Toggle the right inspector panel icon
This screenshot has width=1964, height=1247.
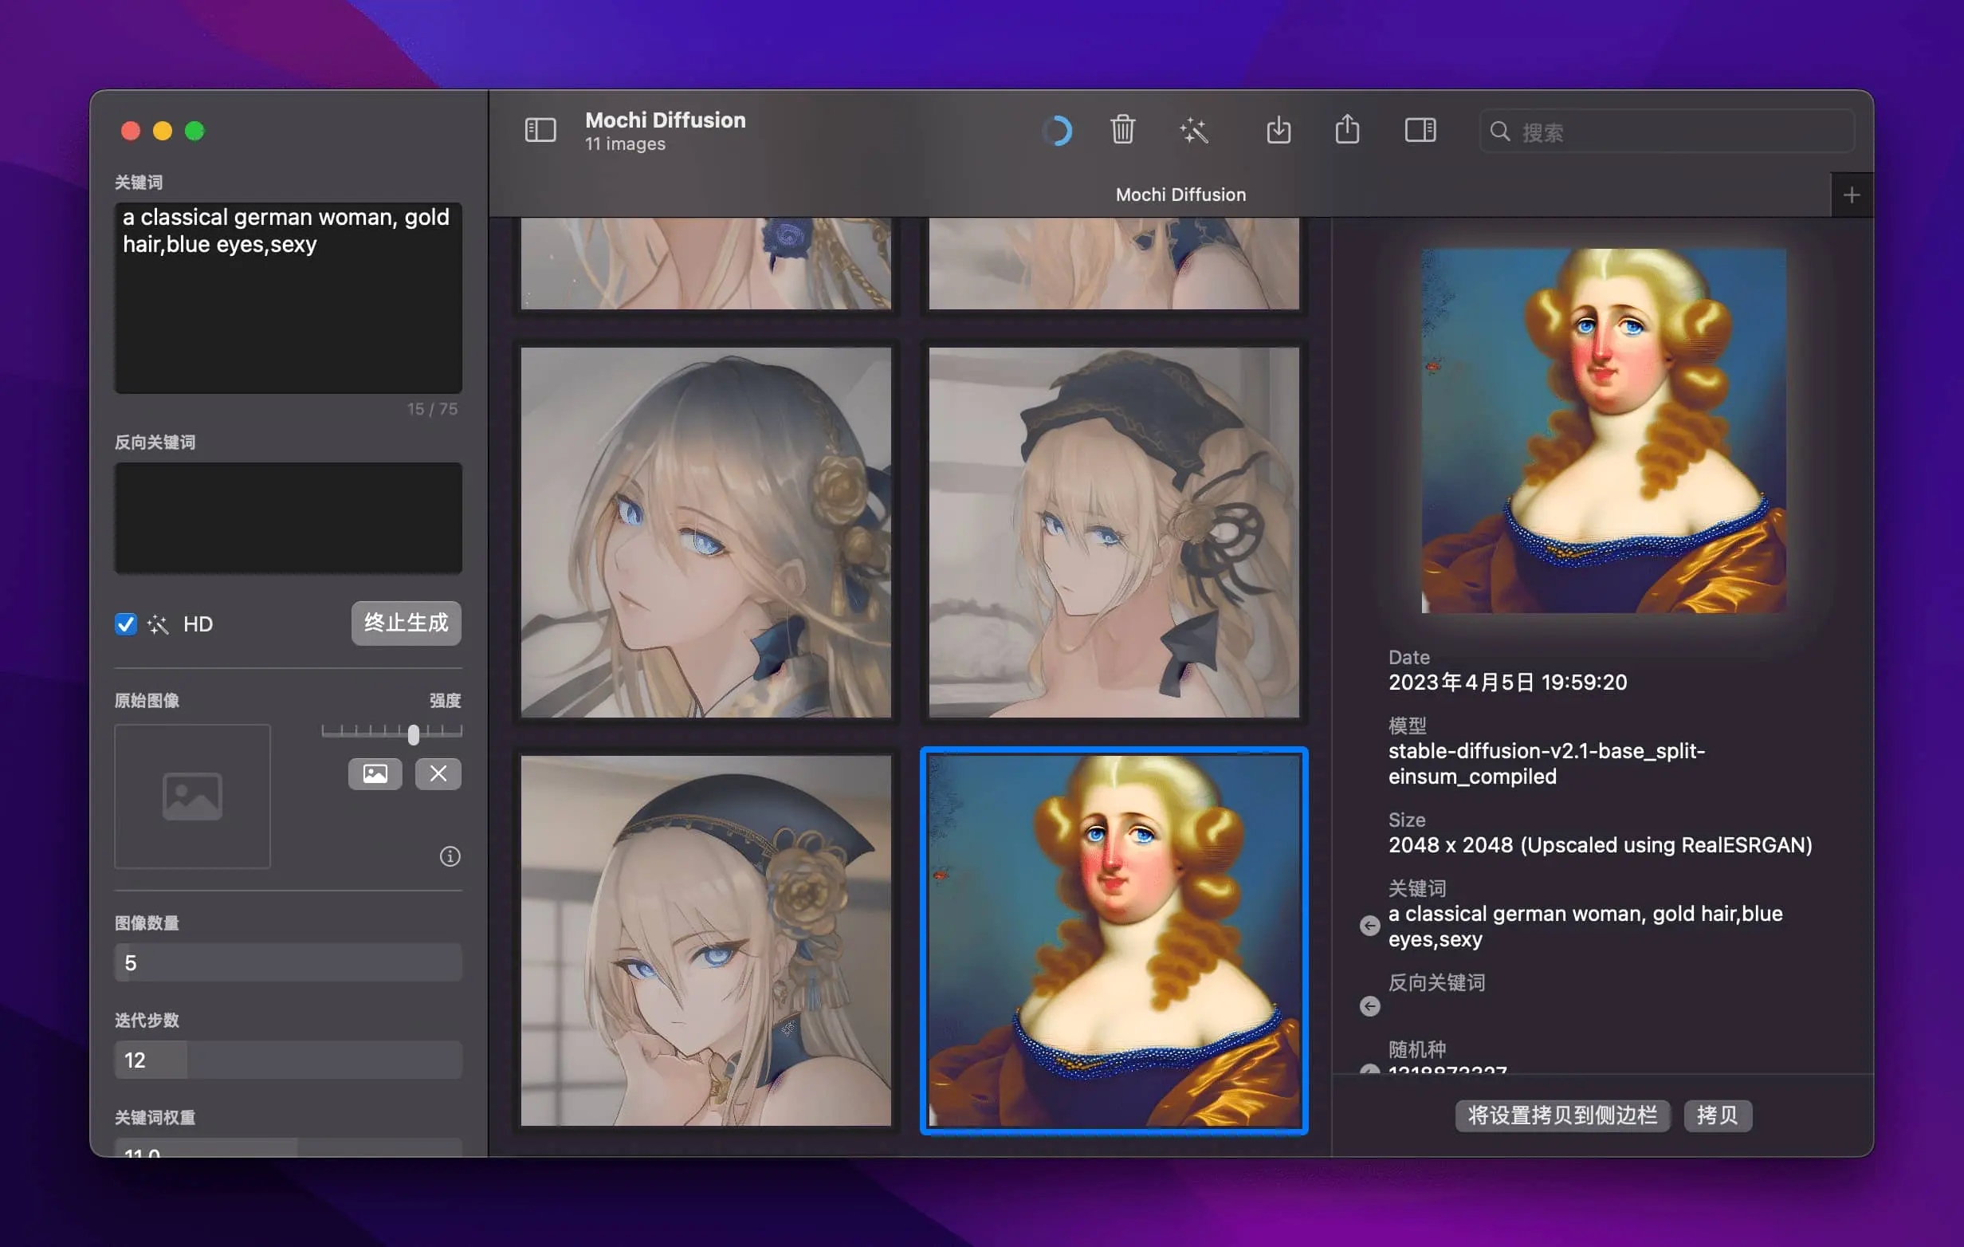[1420, 130]
